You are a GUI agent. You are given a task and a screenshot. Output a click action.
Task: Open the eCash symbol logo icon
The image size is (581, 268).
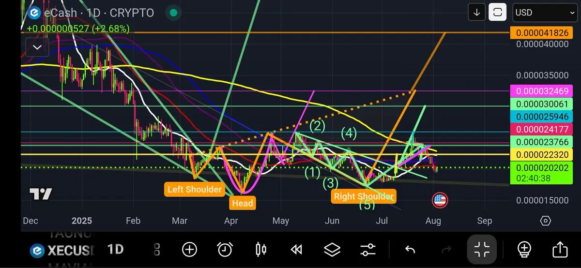(34, 13)
